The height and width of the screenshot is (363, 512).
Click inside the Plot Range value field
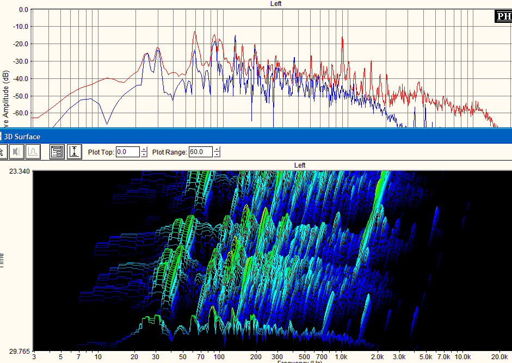[201, 152]
